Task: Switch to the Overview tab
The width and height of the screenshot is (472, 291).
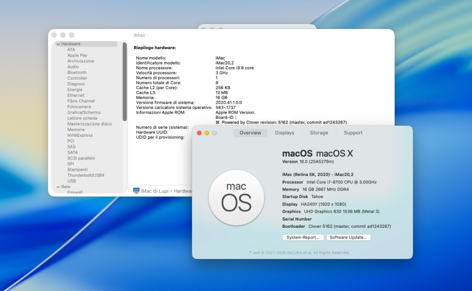Action: (250, 133)
